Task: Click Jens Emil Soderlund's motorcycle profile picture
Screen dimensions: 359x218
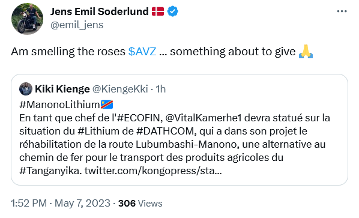Action: pyautogui.click(x=27, y=19)
